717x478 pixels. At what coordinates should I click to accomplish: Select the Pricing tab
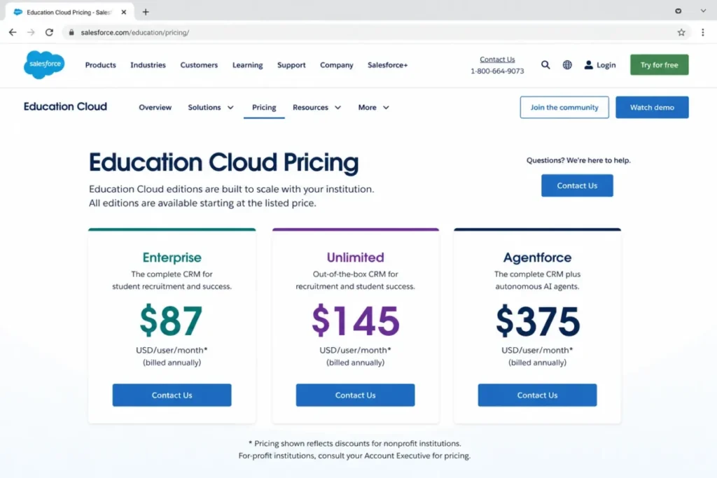264,107
